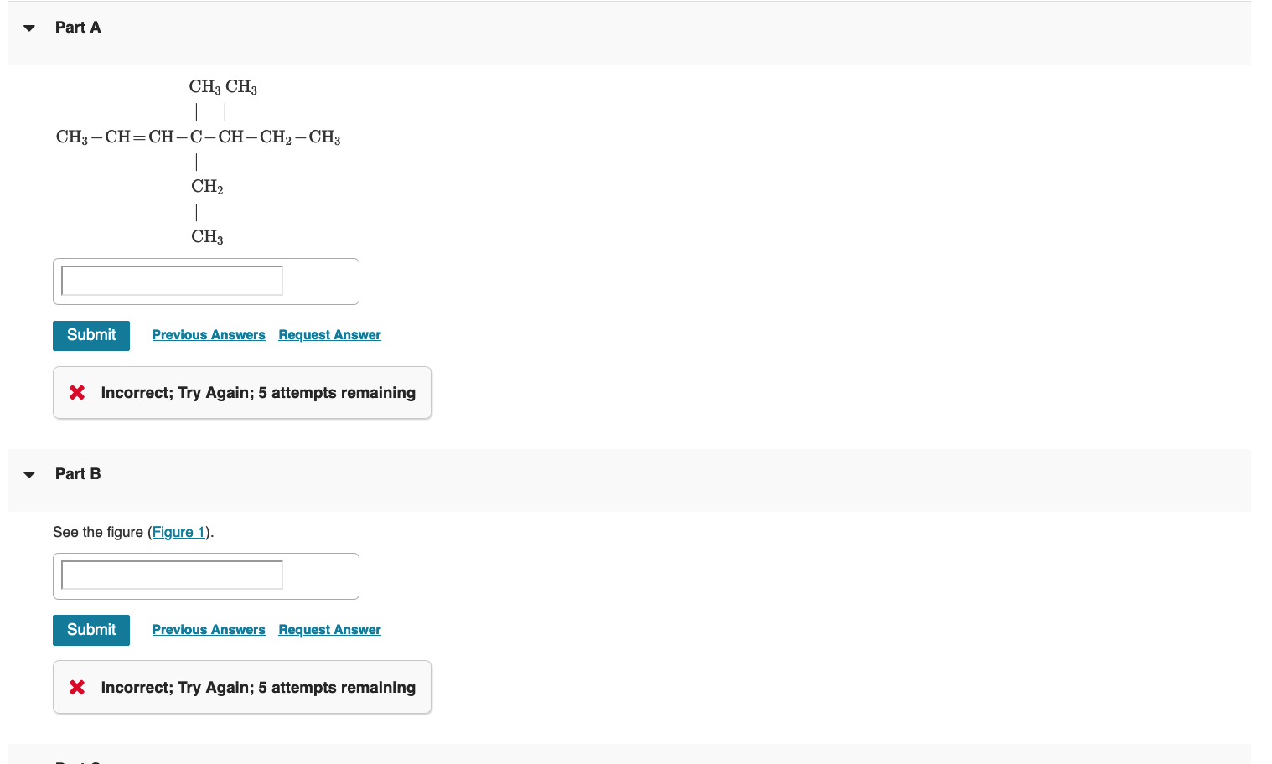Open the Figure 1 link in Part B
1272x764 pixels.
point(178,532)
